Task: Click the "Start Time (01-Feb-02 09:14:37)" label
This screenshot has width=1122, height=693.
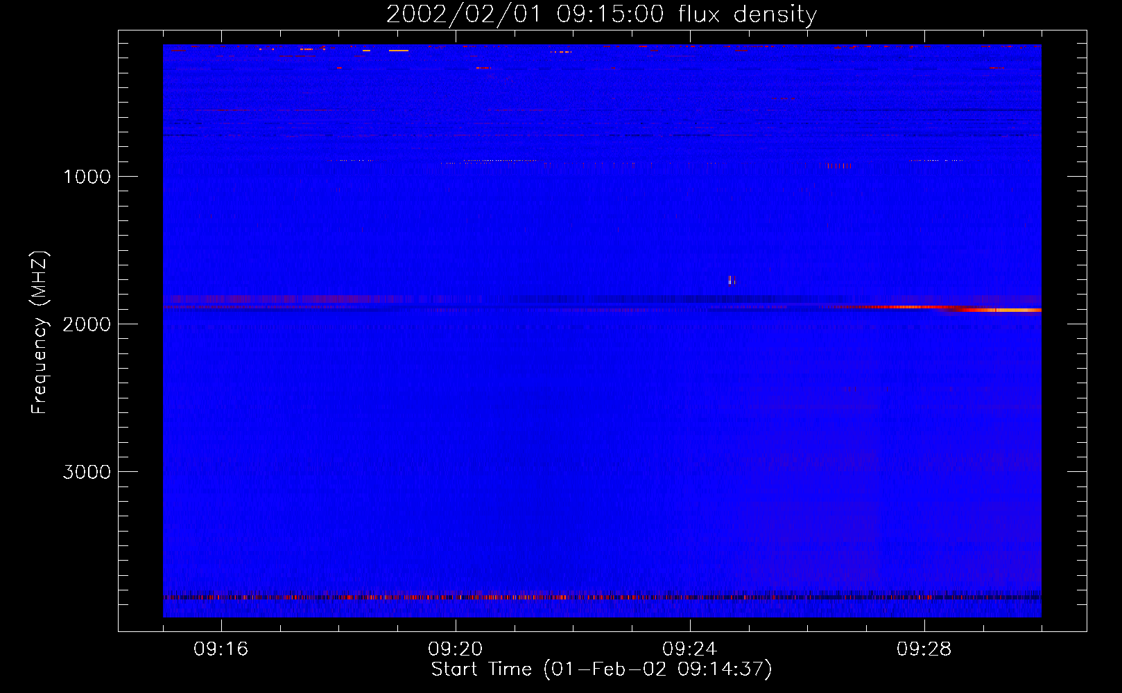Action: tap(601, 669)
